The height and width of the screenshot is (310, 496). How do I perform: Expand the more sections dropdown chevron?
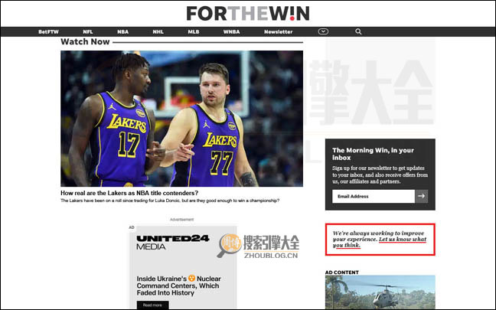[x=323, y=31]
